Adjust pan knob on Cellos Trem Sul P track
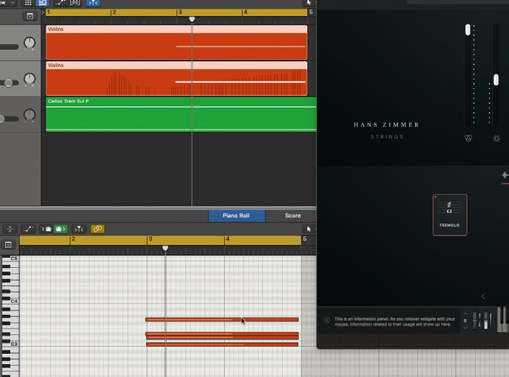509x377 pixels. (x=30, y=115)
